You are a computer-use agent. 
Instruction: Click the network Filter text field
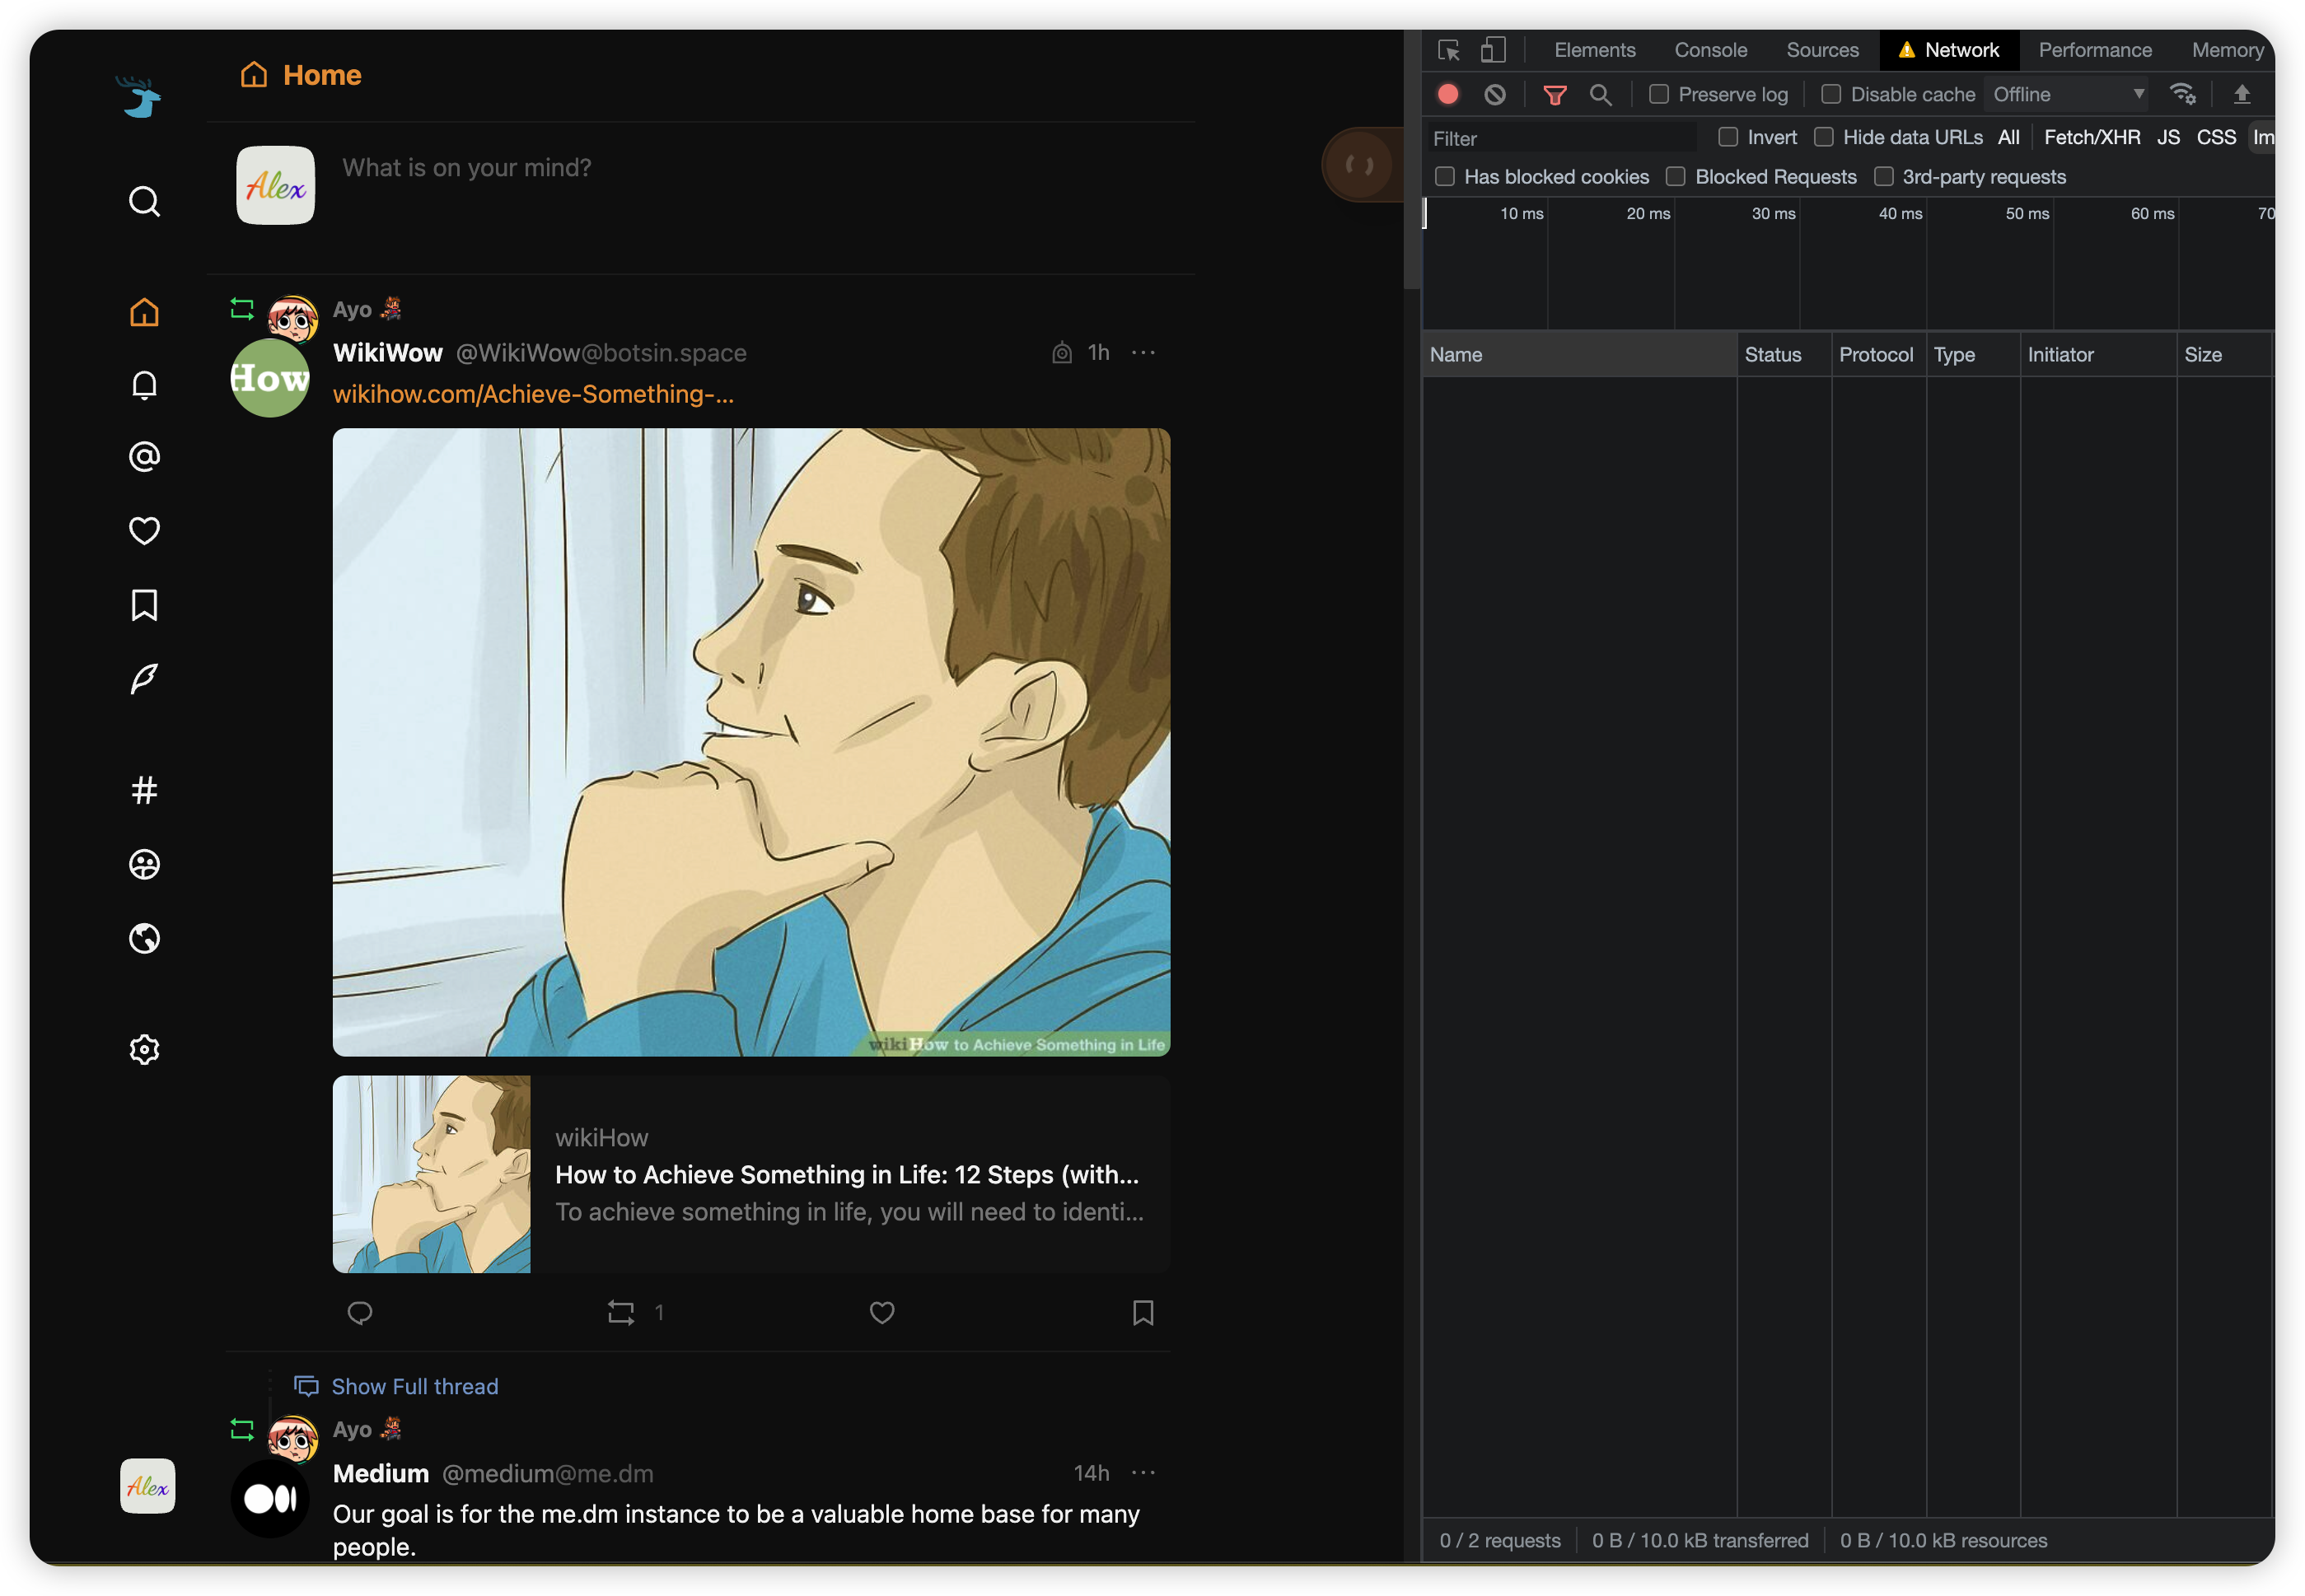point(1563,138)
